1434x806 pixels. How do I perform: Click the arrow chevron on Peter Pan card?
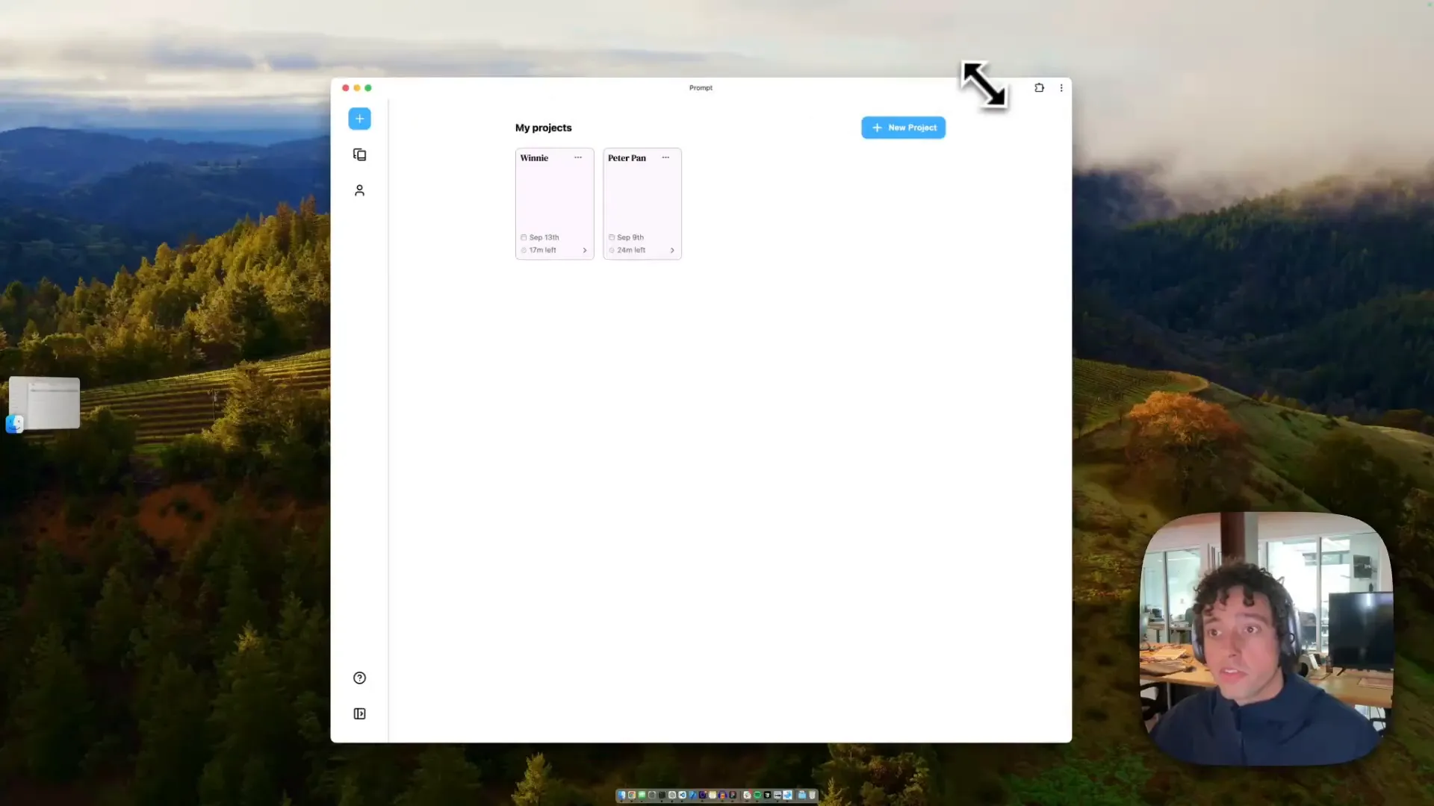click(x=672, y=250)
